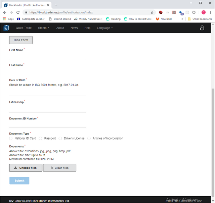Open the News page in the navbar
Screen dimensions: 215x203
point(74,28)
